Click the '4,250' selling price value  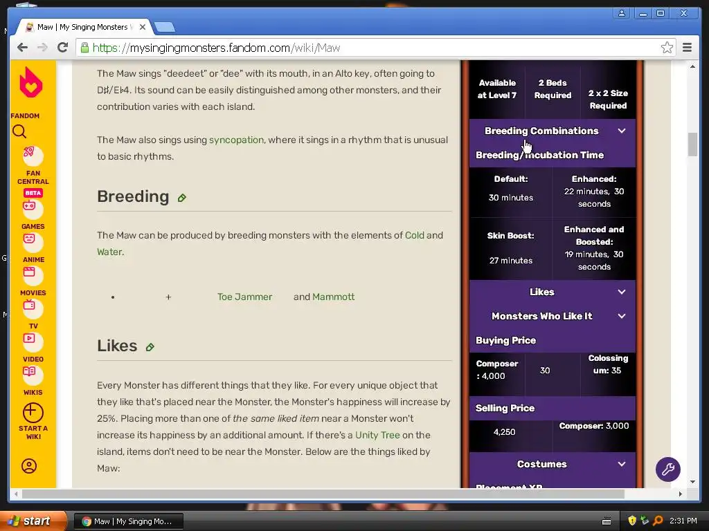click(x=504, y=432)
